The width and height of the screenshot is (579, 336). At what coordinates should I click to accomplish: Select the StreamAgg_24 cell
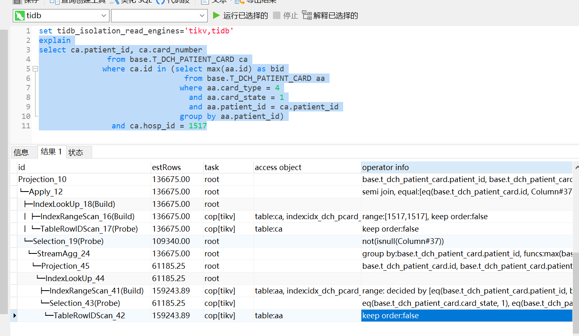pos(84,253)
